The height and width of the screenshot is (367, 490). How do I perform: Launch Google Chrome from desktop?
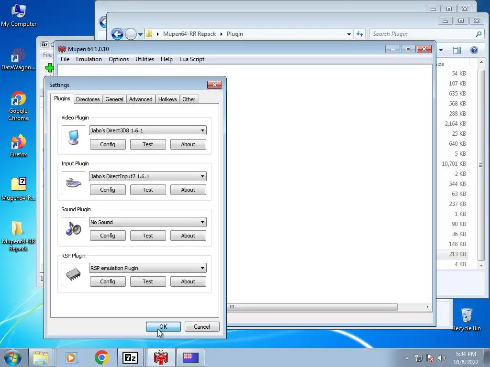coord(19,106)
